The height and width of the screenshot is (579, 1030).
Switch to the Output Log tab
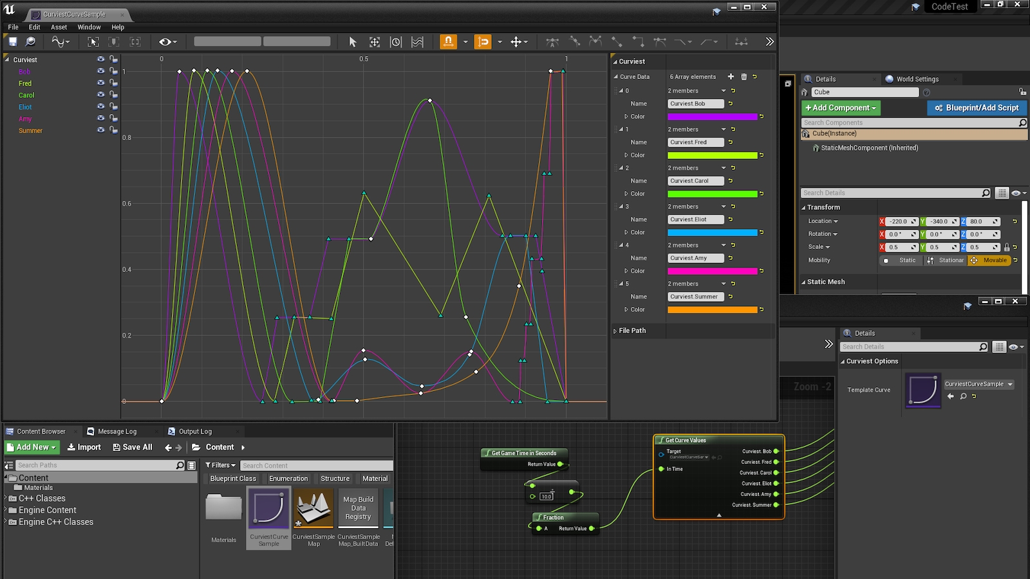195,432
